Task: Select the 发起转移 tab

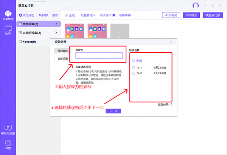Action: point(62,50)
